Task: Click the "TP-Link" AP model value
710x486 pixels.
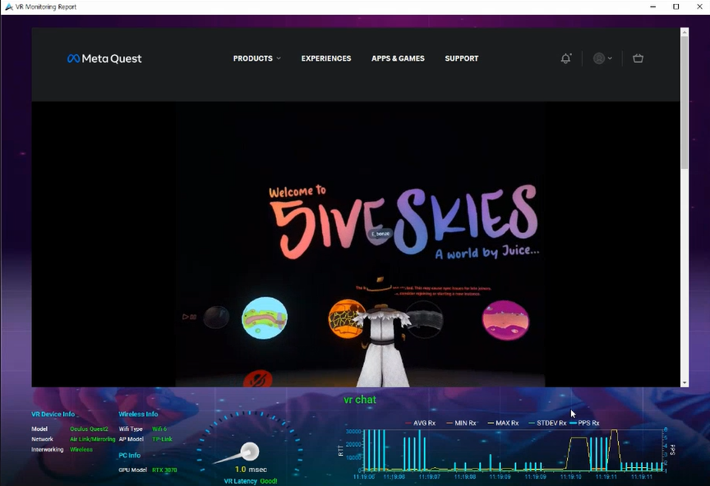Action: [162, 439]
